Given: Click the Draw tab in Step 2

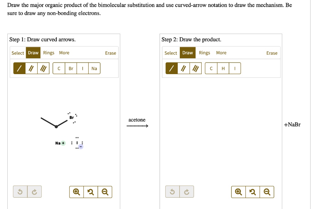Looking at the screenshot, I should pyautogui.click(x=187, y=53).
